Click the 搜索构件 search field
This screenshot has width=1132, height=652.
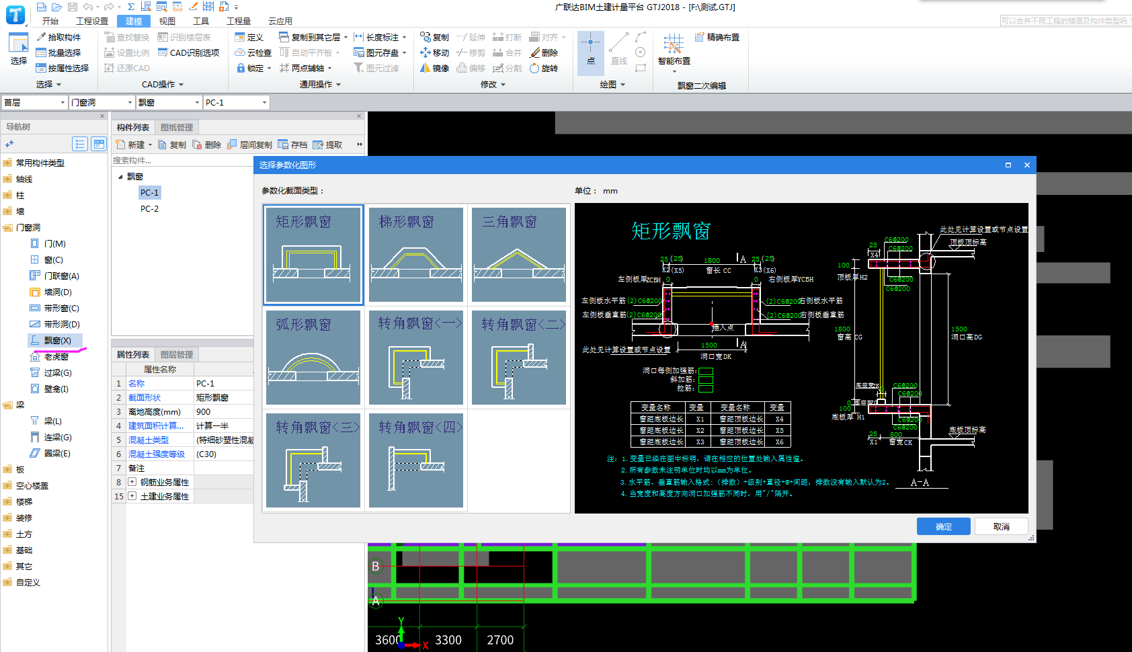click(181, 160)
